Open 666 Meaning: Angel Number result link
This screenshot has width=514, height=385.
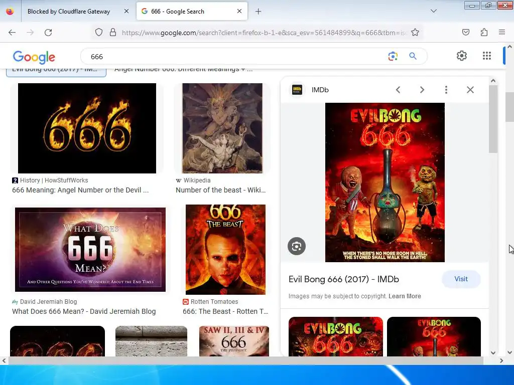tap(80, 190)
